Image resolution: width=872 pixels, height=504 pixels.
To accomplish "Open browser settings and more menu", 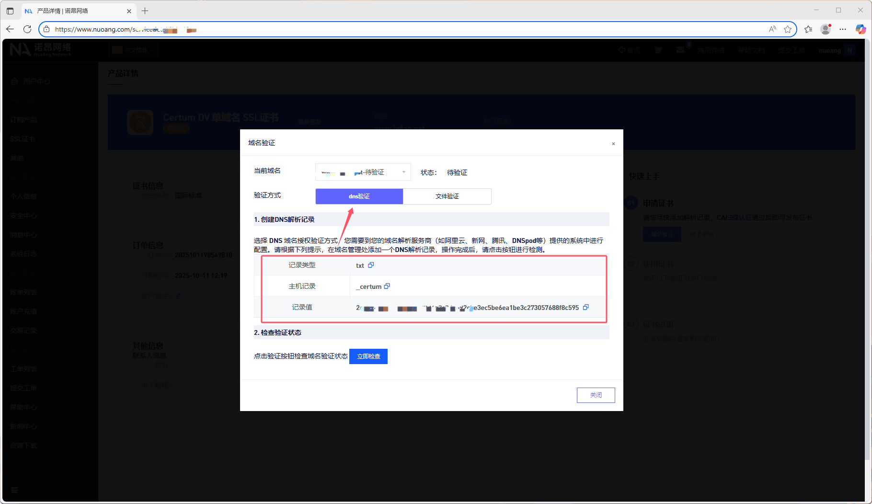I will coord(843,29).
